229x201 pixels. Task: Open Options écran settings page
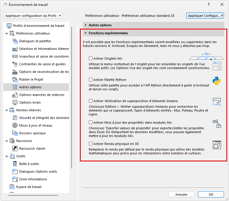point(30,102)
